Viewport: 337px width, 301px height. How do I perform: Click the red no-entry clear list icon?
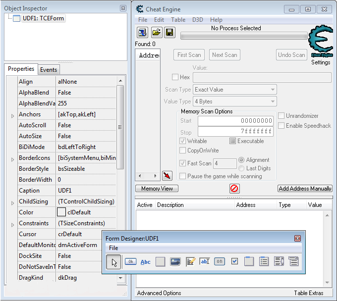coord(234,189)
